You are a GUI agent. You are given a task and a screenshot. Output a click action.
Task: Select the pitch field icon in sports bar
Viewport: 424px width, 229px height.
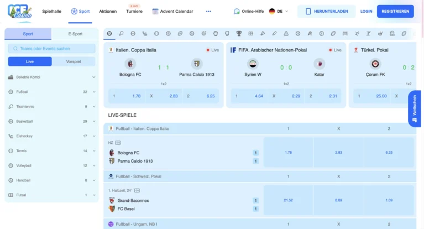(x=250, y=34)
